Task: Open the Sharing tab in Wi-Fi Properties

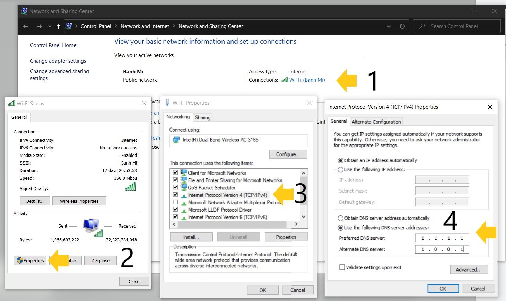Action: [203, 117]
